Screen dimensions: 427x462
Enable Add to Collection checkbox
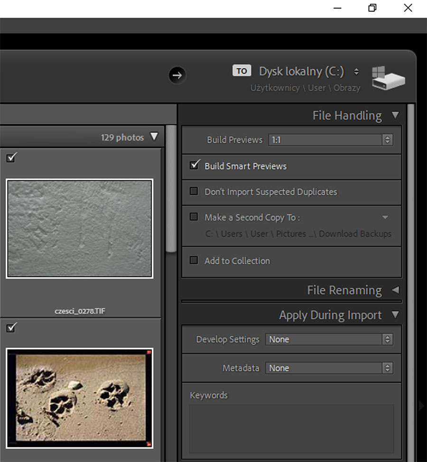pos(194,260)
